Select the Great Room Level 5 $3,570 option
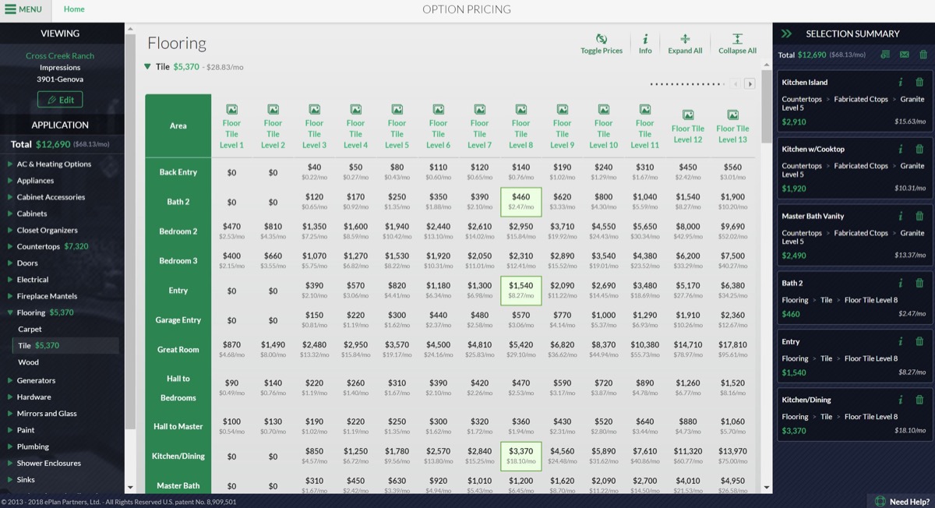The width and height of the screenshot is (935, 508). click(397, 349)
